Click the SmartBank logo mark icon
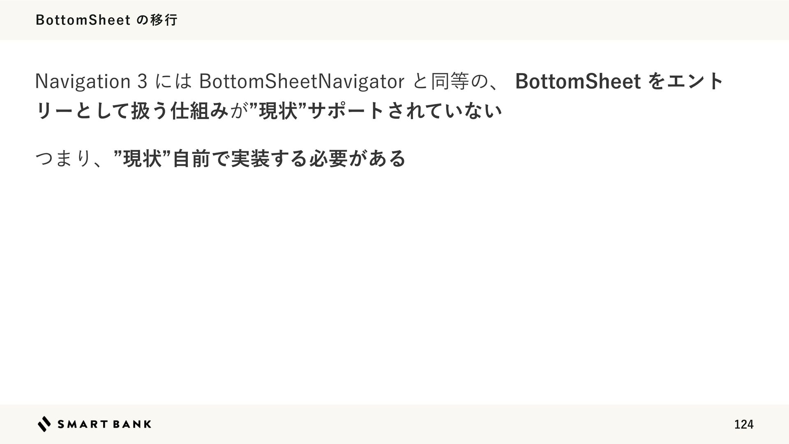This screenshot has height=444, width=789. 44,424
